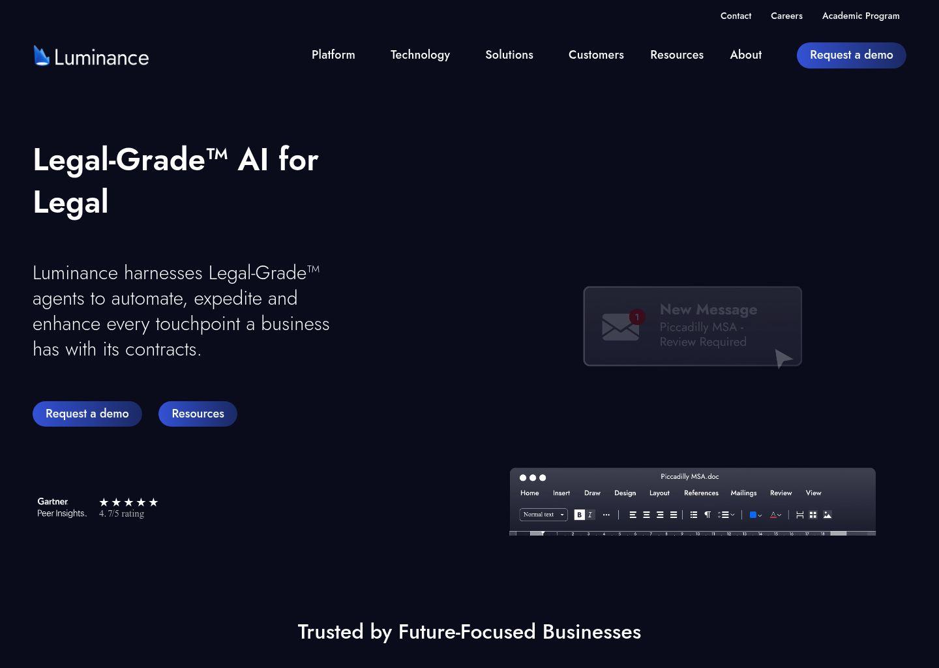
Task: Click the Luminance logo
Action: 91,57
